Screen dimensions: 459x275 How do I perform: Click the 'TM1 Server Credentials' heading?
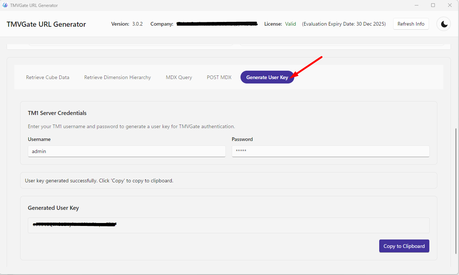(57, 113)
